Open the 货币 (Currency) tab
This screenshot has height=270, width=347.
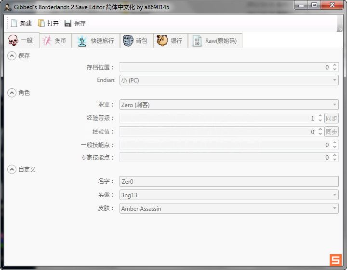[54, 41]
